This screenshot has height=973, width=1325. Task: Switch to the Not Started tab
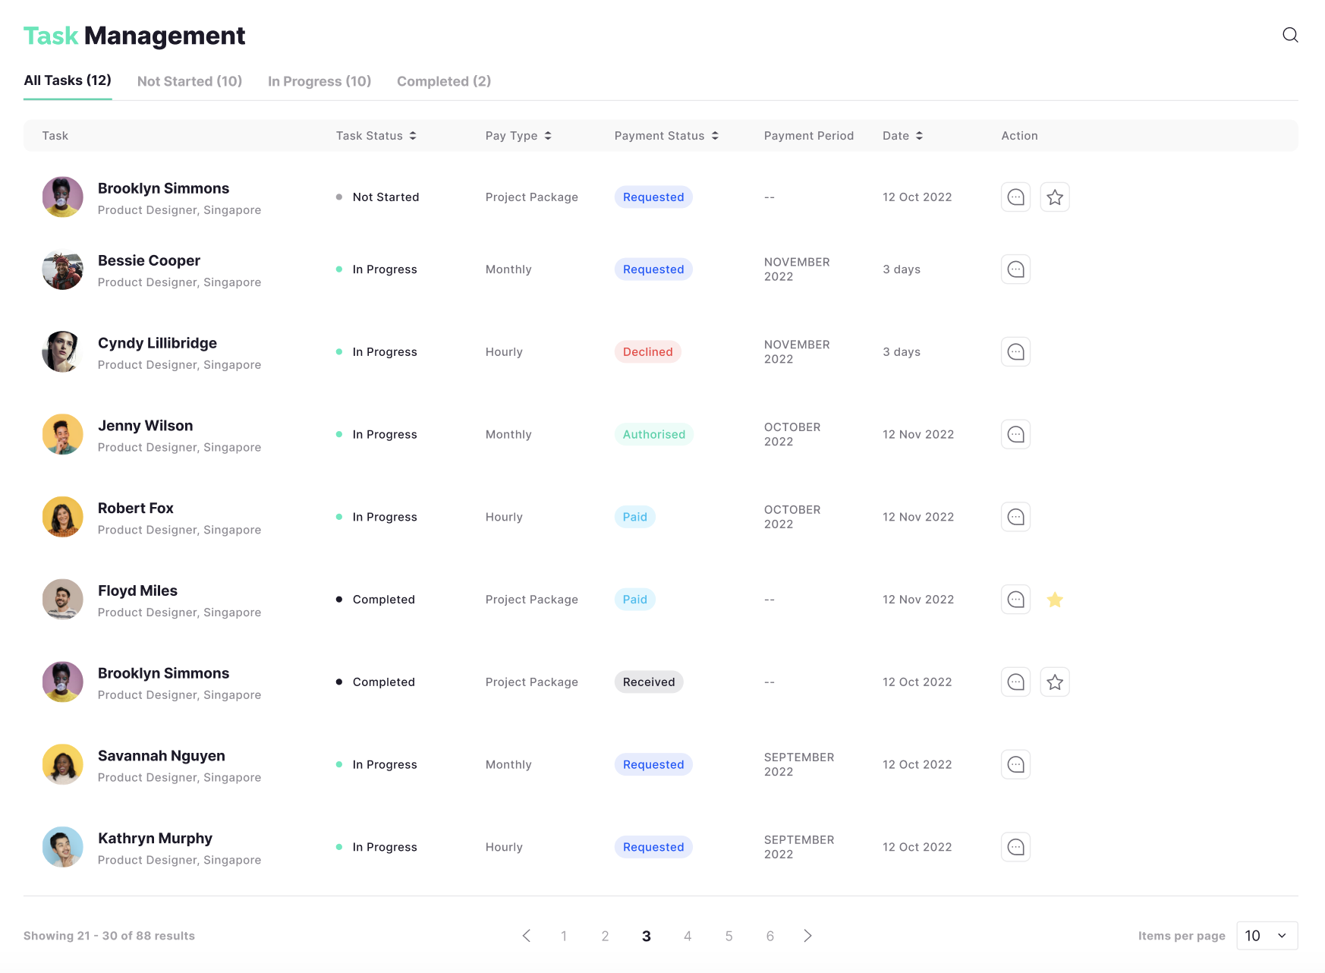(x=190, y=81)
